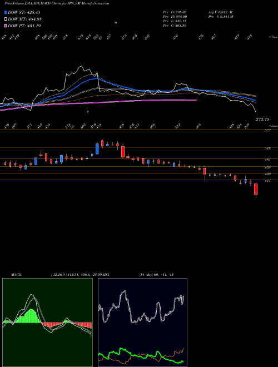Click the Pre L: 350.15 value
This screenshot has width=278, height=367.
click(175, 21)
